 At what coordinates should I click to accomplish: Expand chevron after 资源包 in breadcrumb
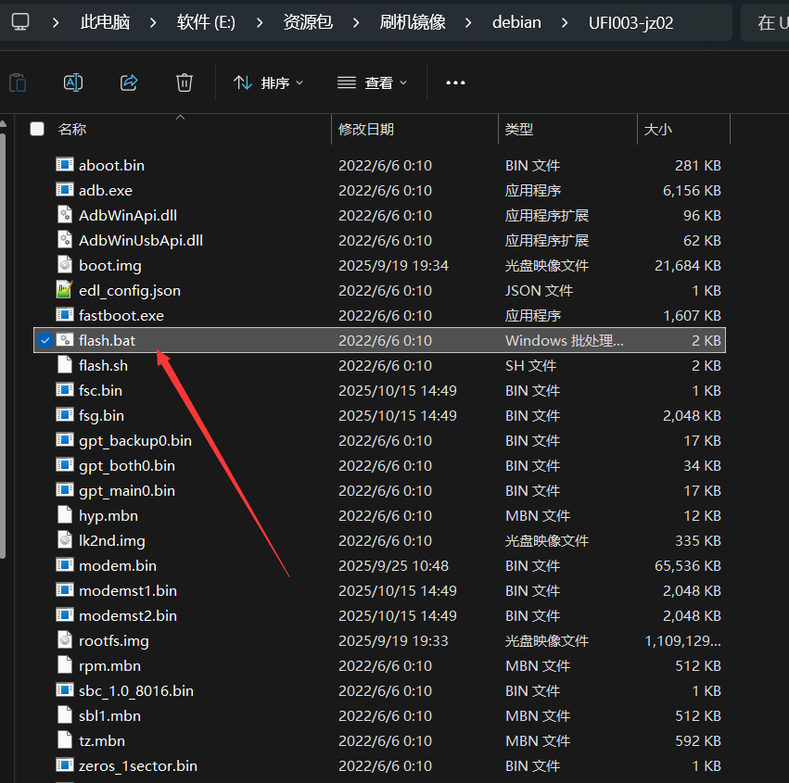tap(356, 22)
